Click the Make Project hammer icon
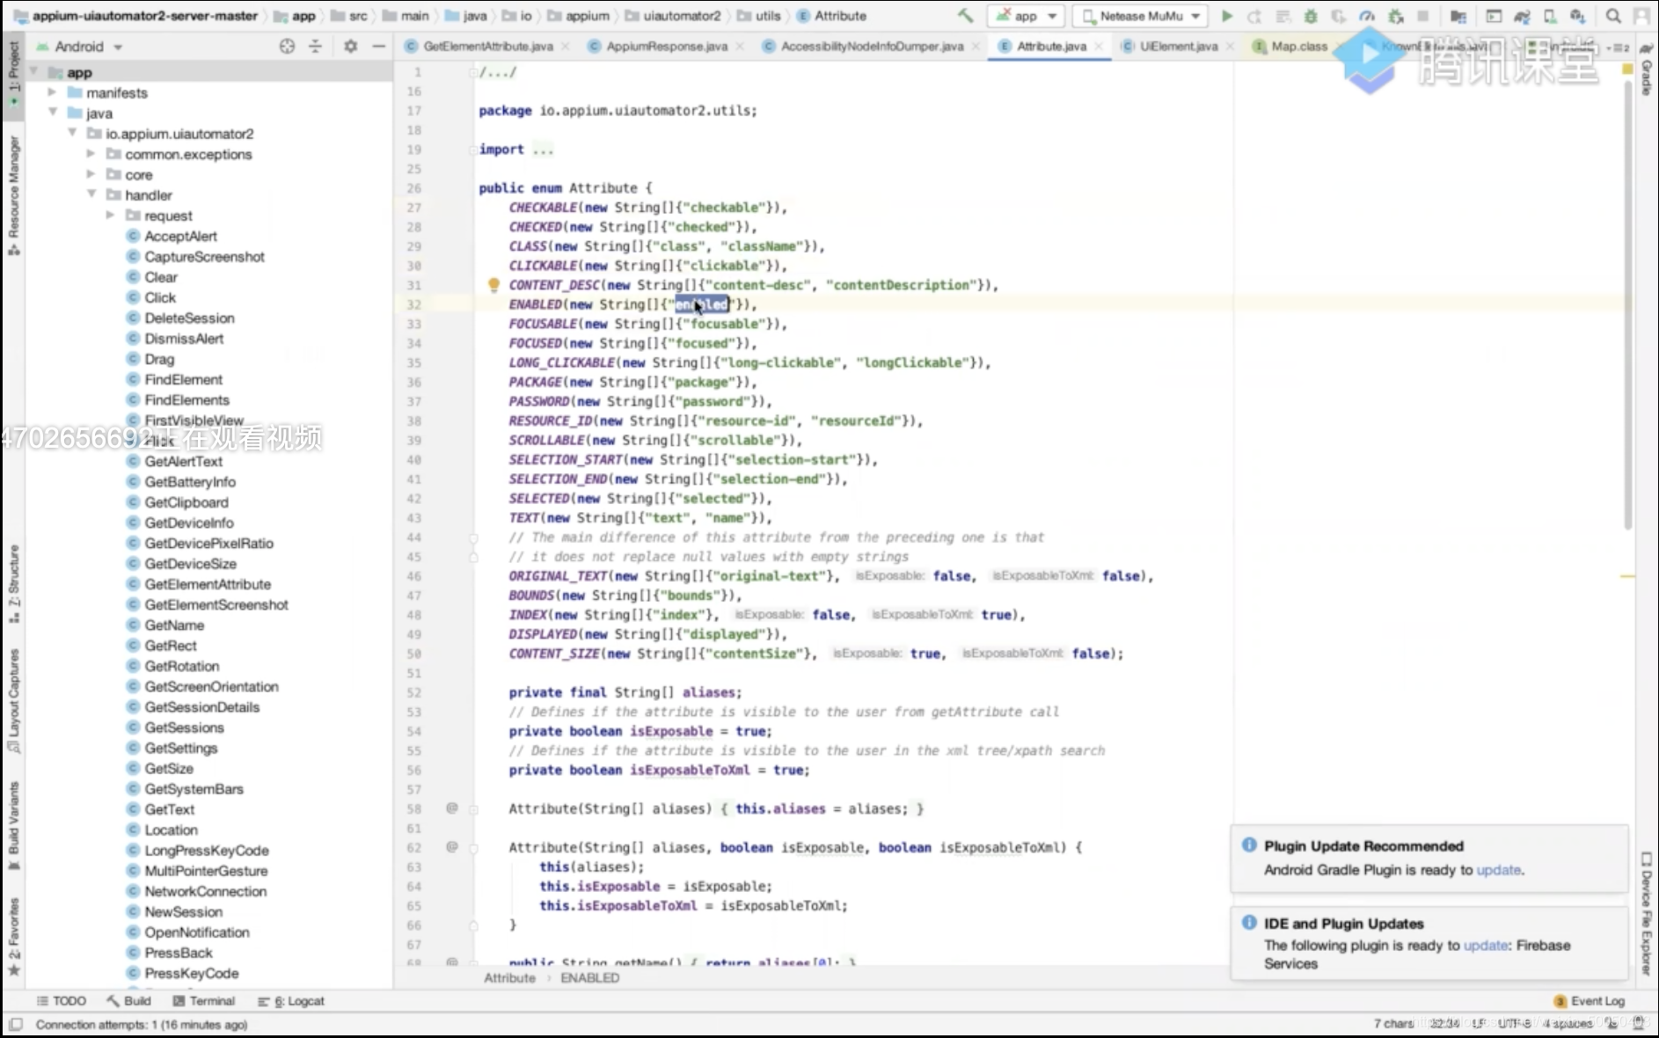Viewport: 1659px width, 1038px height. [x=966, y=16]
